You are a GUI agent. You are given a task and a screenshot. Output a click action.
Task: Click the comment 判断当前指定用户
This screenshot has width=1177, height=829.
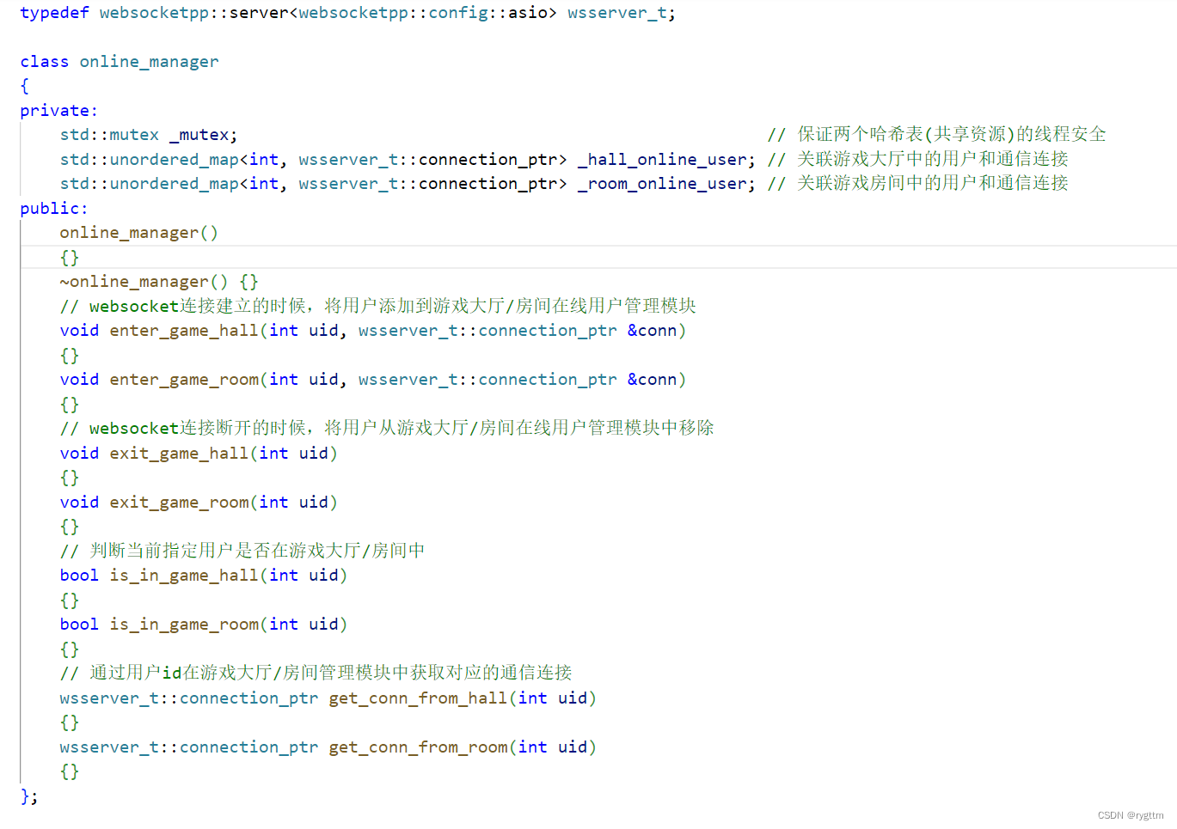click(x=242, y=551)
